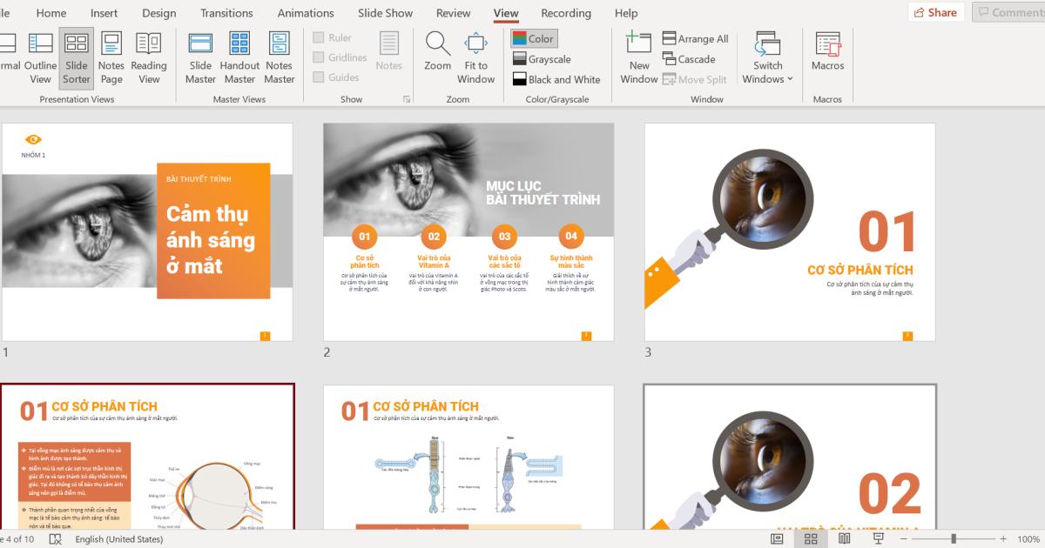Open the Home tab
This screenshot has height=548, width=1045.
tap(51, 13)
